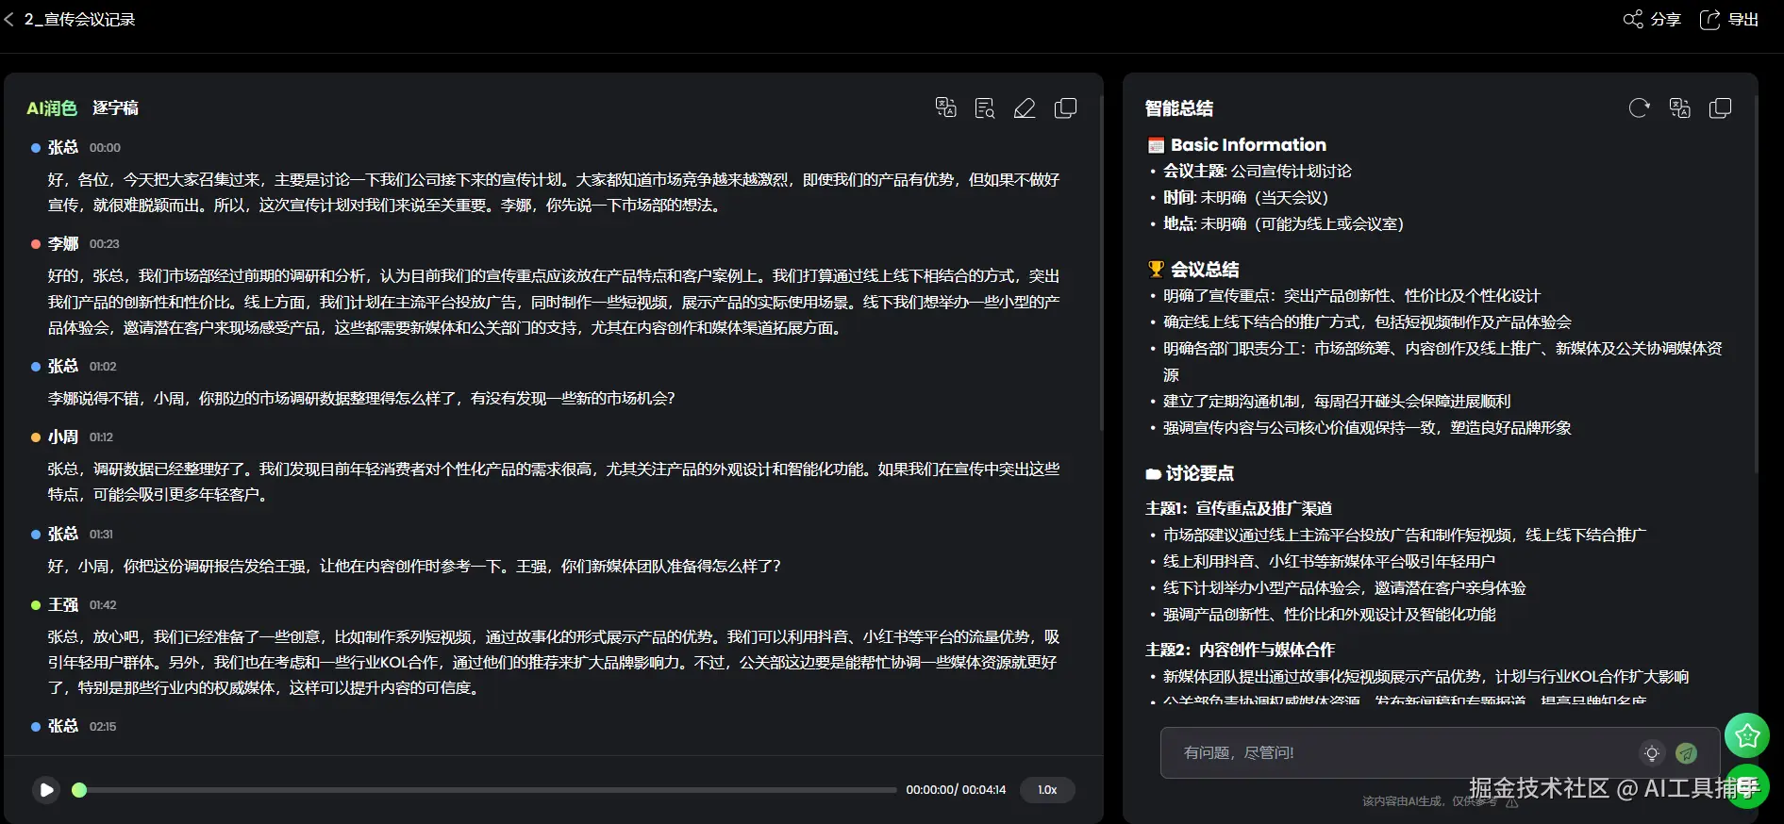Click the bullet about 建立了定期沟通机制

click(1337, 402)
